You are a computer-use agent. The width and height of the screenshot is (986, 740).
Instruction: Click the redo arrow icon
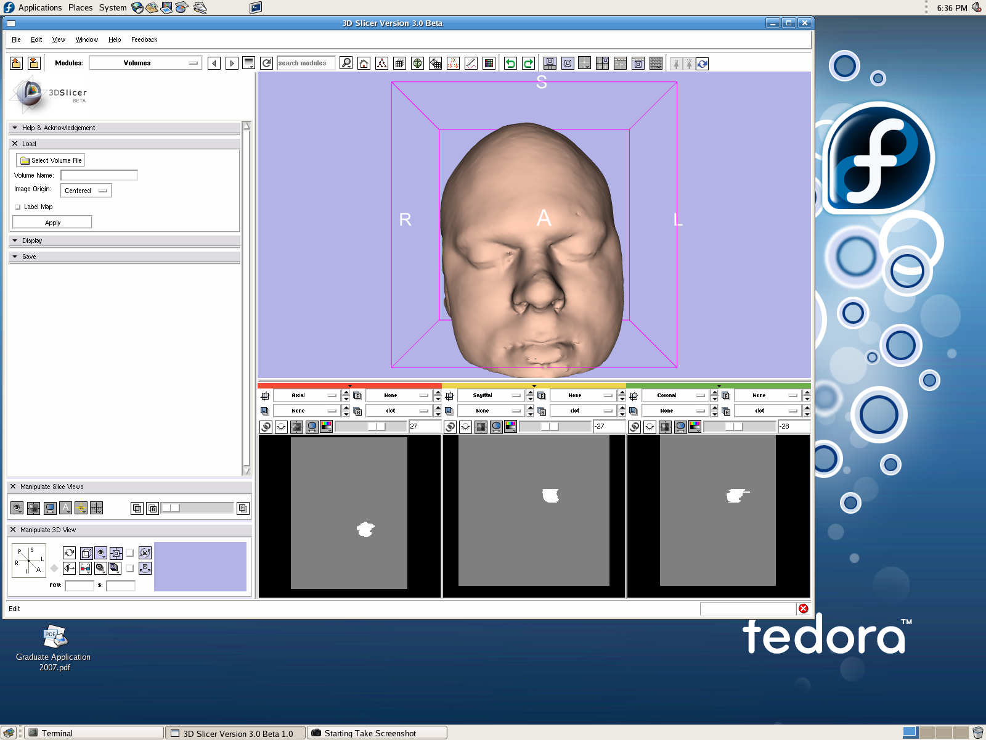[528, 63]
